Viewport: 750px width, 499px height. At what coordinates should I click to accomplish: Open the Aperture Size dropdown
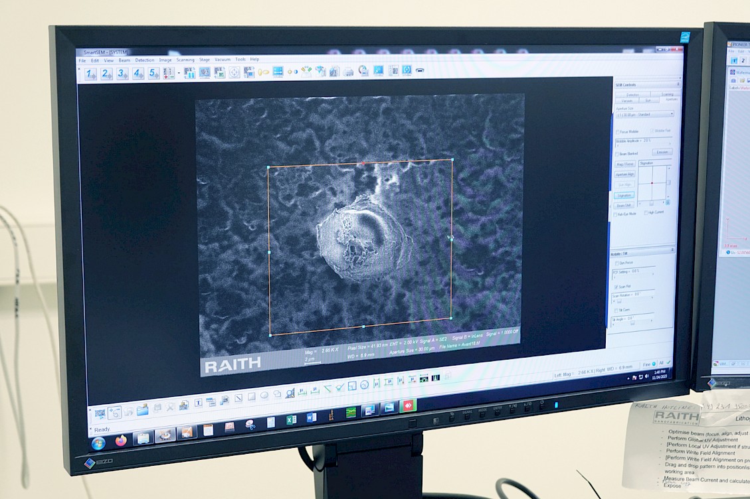(x=672, y=114)
